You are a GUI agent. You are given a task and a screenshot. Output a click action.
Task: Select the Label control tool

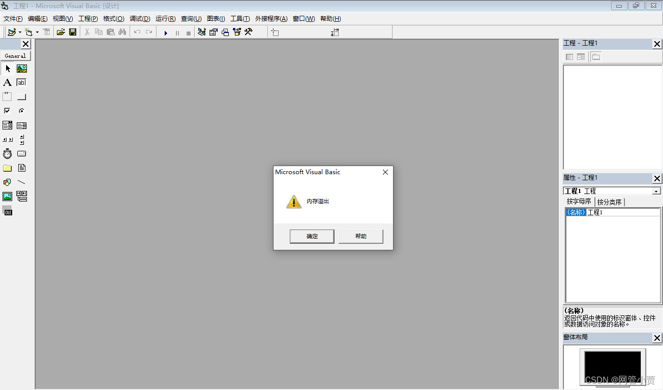pos(8,83)
